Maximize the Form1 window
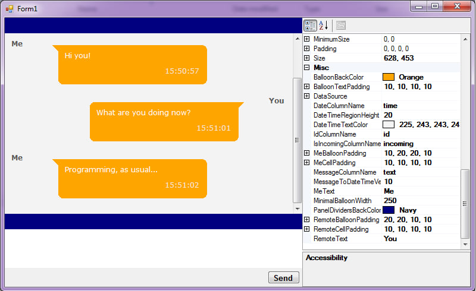The image size is (476, 291). (x=435, y=6)
